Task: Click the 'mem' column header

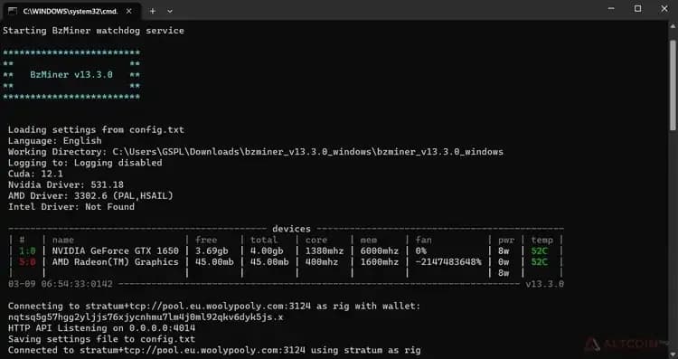Action: tap(369, 240)
